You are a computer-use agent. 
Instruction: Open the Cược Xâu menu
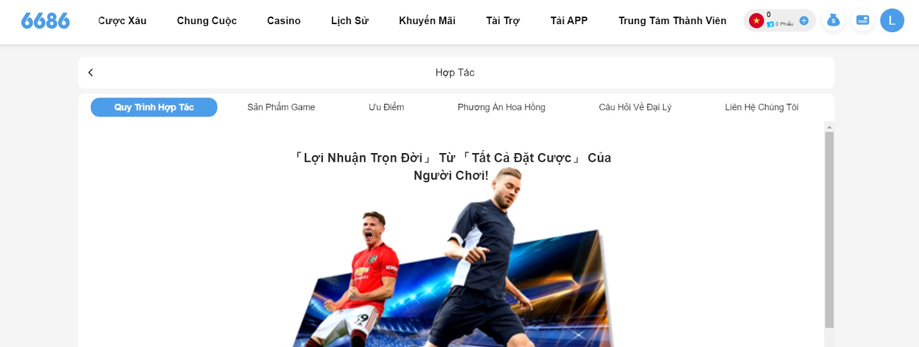(122, 21)
